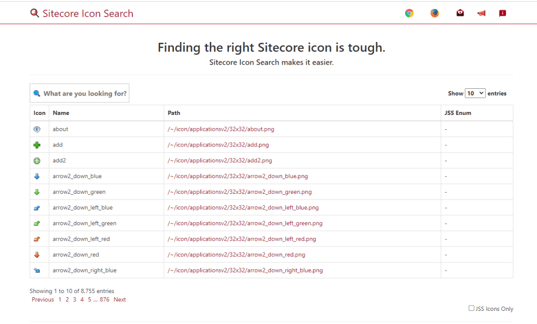Screen dimensions: 537x324
Task: Sort the table by Name column
Action: pos(61,113)
